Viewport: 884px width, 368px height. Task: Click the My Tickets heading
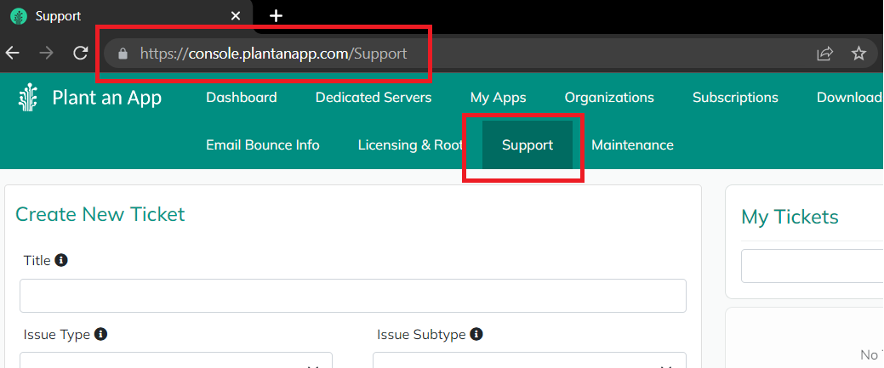coord(790,217)
